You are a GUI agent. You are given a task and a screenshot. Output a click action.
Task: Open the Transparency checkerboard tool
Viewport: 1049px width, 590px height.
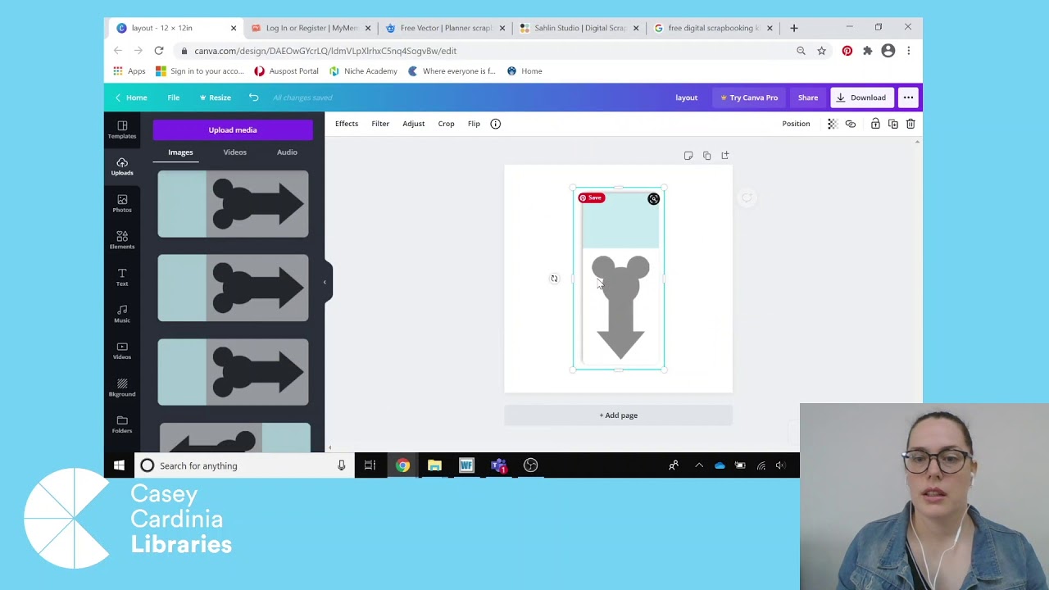833,124
